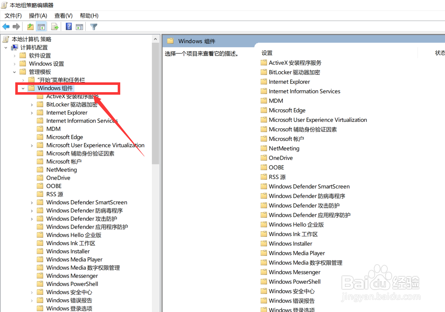
Task: Open the 文件(F) menu
Action: [x=13, y=16]
